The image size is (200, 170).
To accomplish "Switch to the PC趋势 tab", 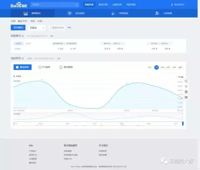I will pos(44,67).
